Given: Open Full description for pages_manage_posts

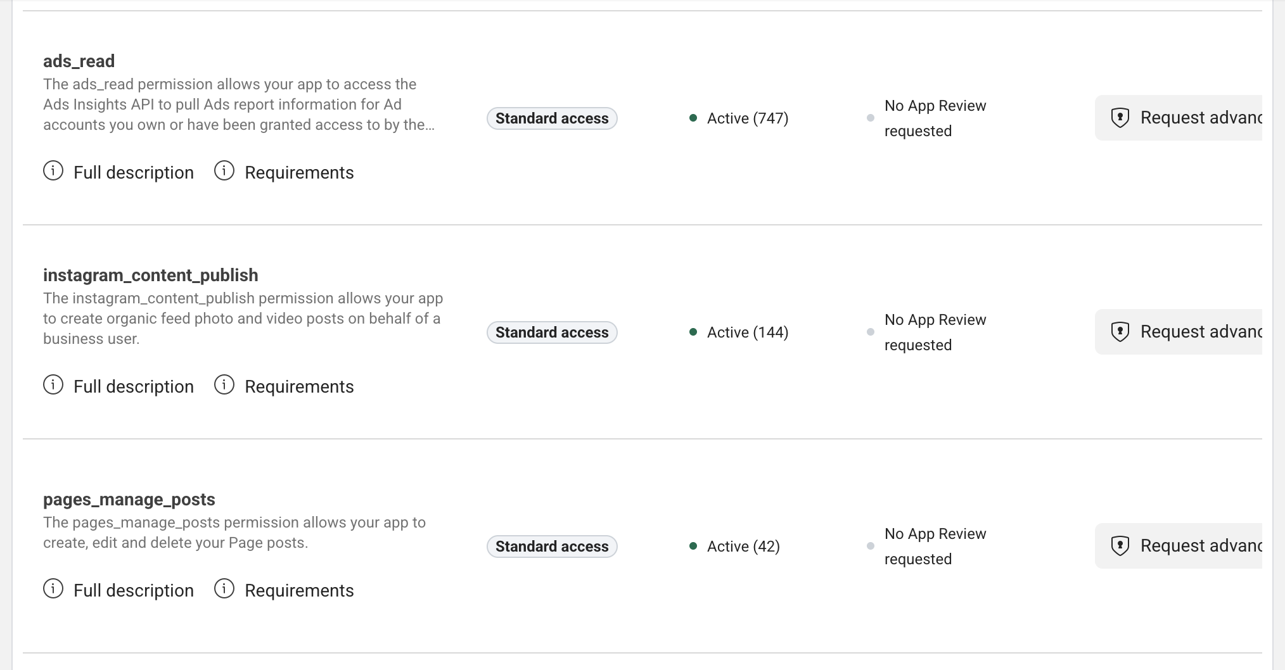Looking at the screenshot, I should point(133,590).
